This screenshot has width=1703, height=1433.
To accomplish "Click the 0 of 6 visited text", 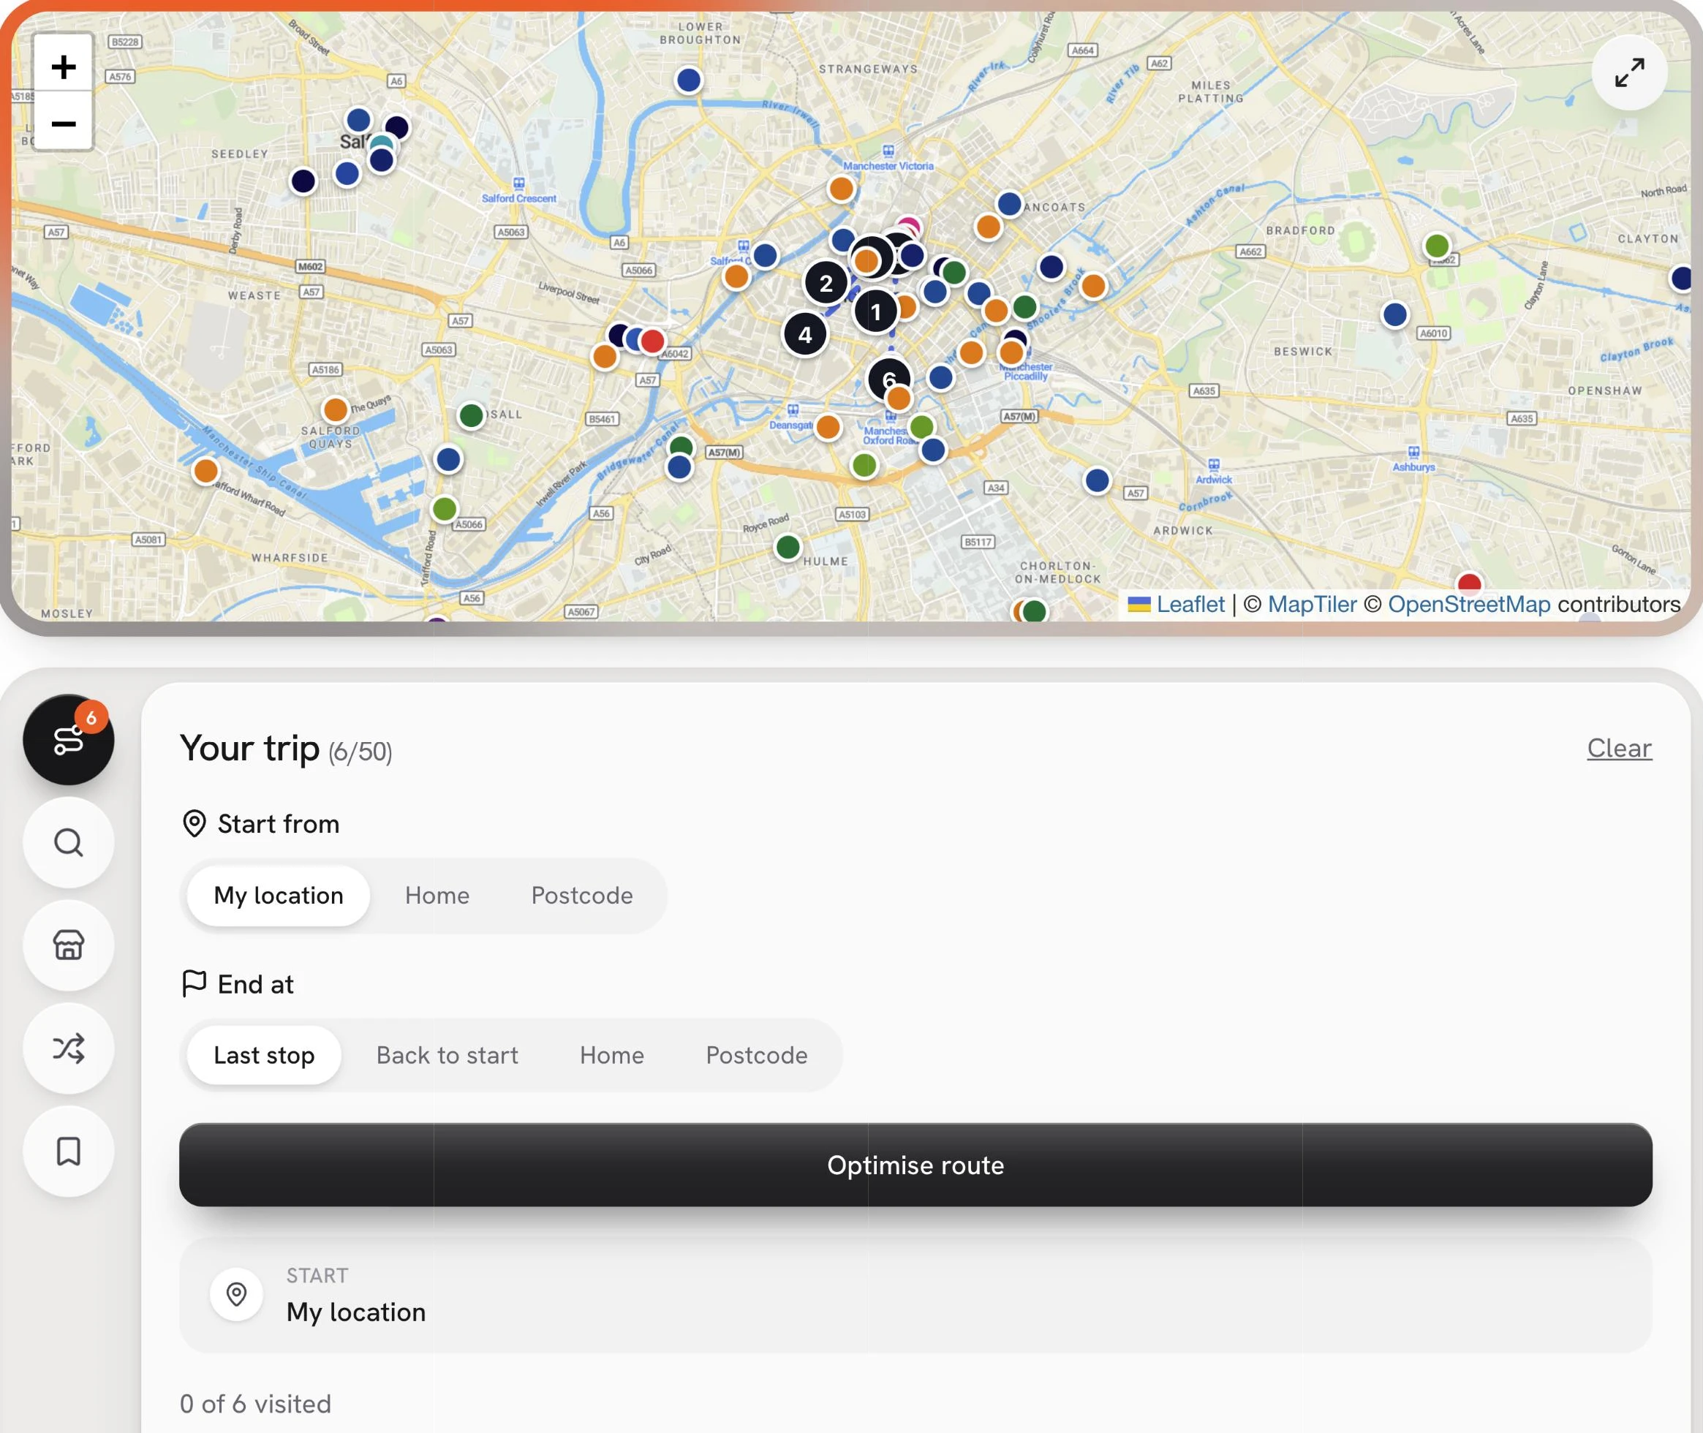I will click(x=255, y=1404).
